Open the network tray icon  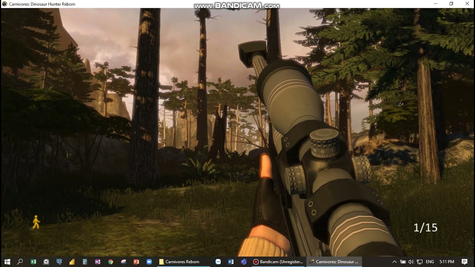tap(420, 261)
